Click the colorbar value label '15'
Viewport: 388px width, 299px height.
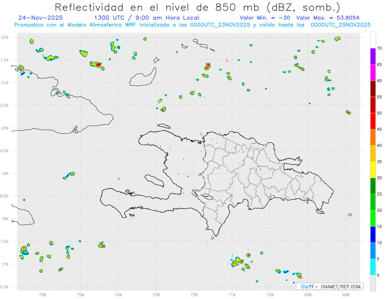(x=380, y=226)
